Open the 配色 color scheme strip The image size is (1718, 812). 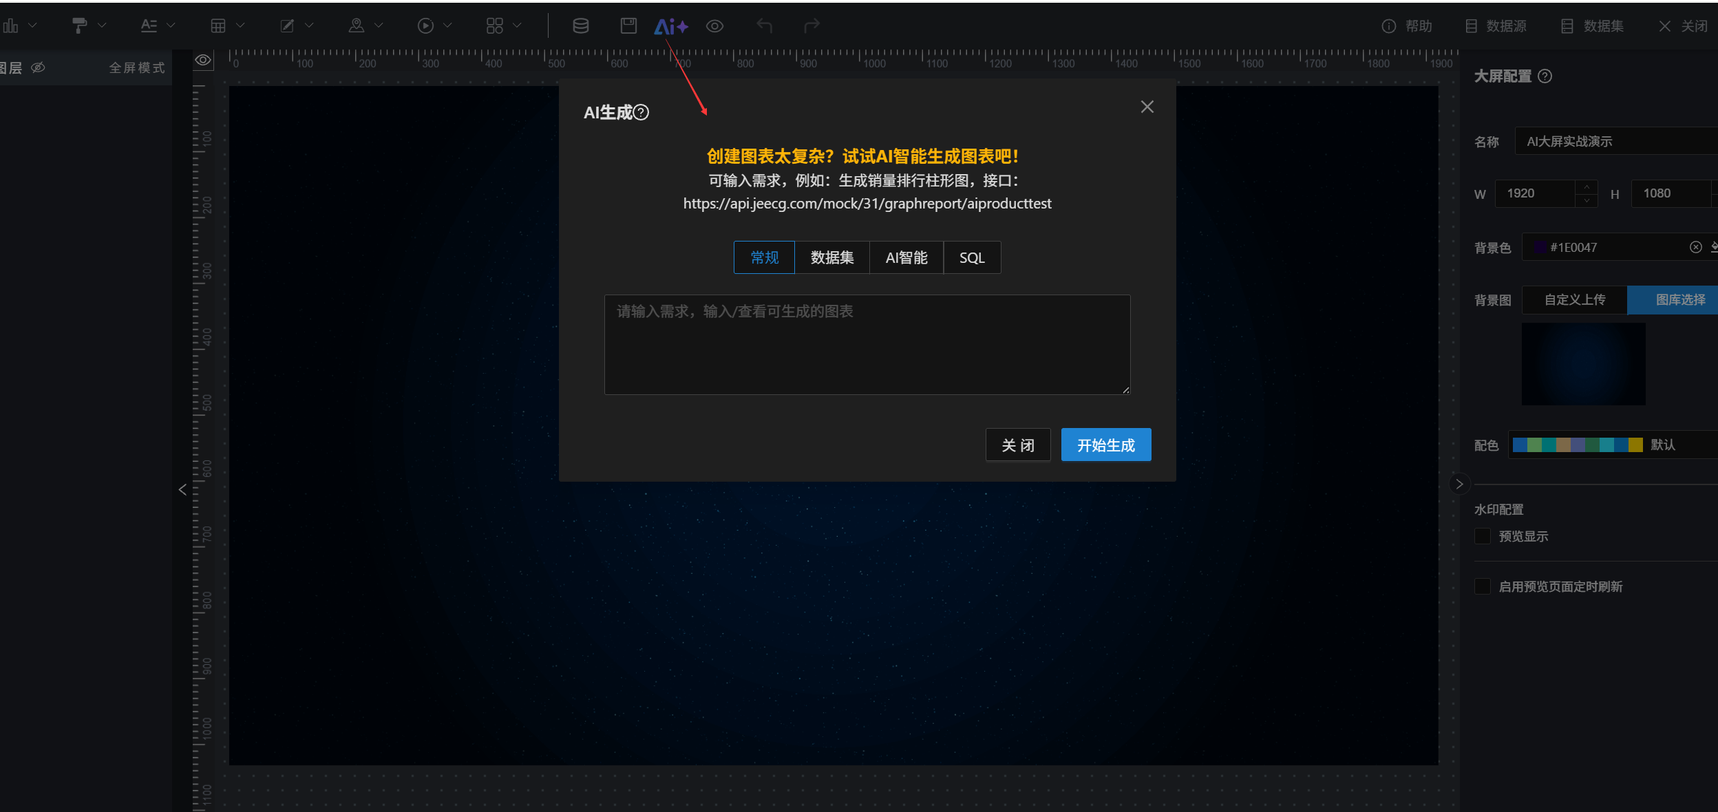click(1577, 445)
